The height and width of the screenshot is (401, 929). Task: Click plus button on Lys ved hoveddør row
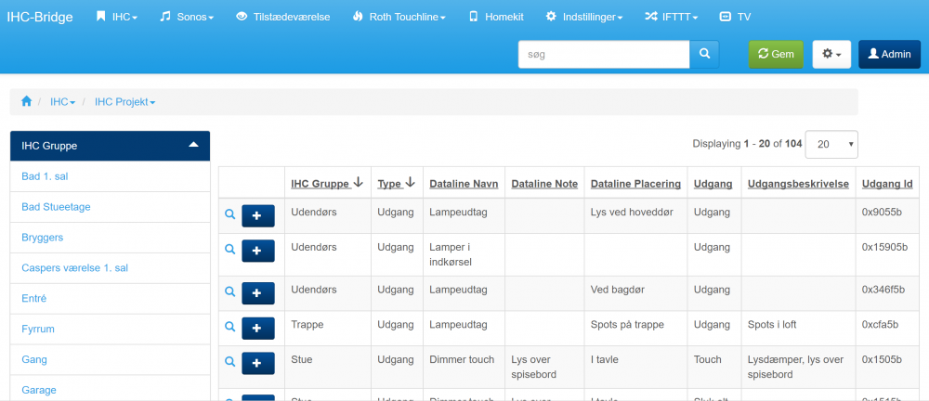pos(257,215)
